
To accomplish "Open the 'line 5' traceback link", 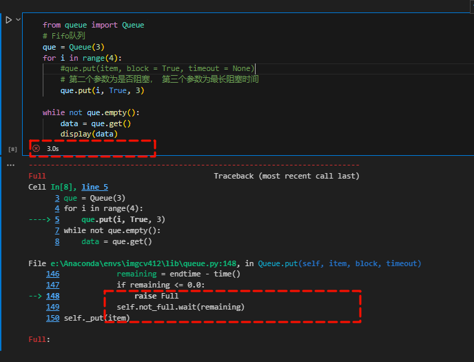I will pos(94,187).
